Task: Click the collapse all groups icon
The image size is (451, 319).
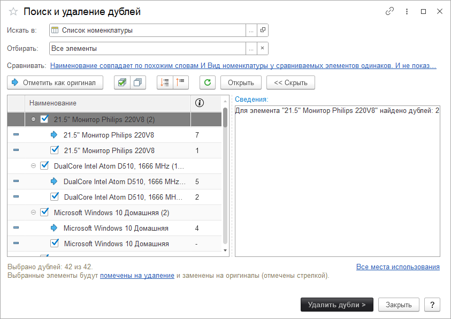Action: 180,82
